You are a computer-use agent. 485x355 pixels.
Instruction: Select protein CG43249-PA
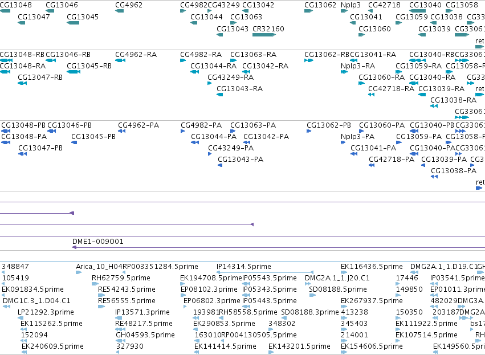(231, 148)
